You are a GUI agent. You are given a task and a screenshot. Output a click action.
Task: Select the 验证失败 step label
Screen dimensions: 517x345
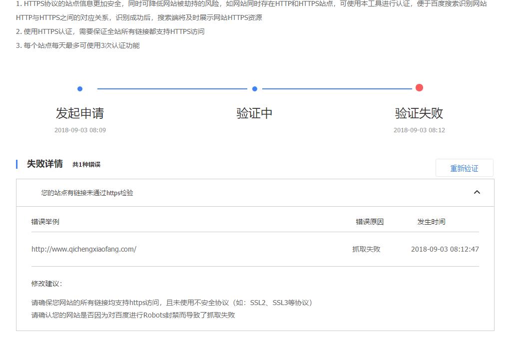[x=419, y=113]
